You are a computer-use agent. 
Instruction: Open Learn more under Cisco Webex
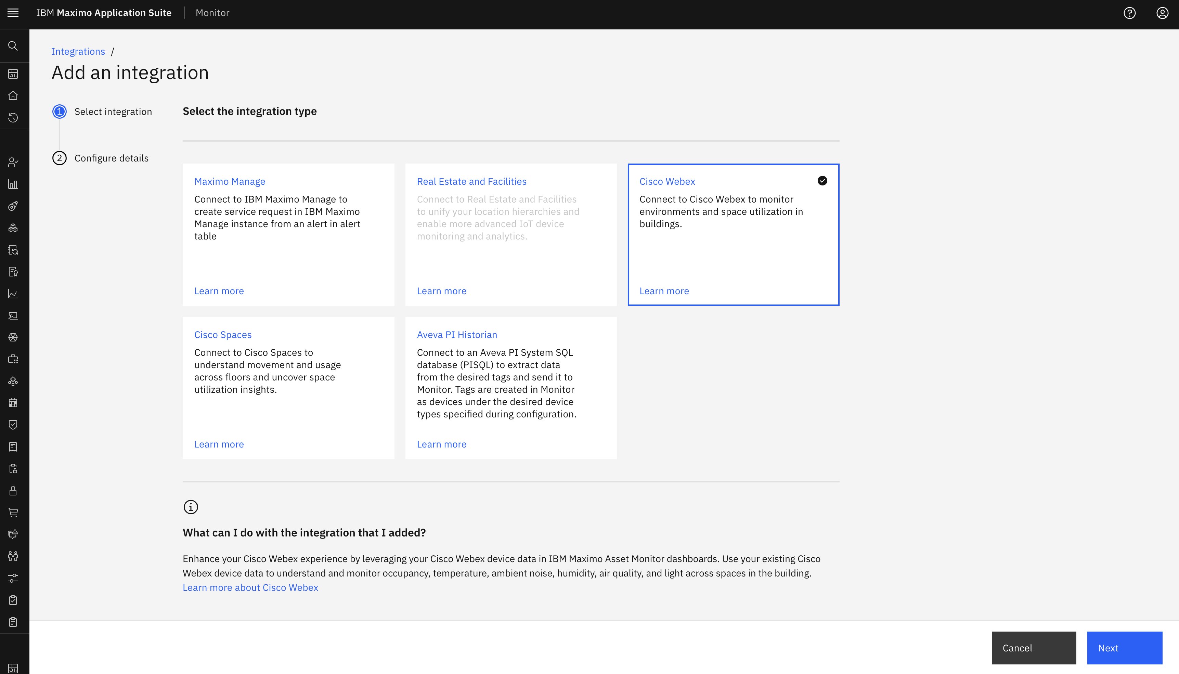coord(664,291)
